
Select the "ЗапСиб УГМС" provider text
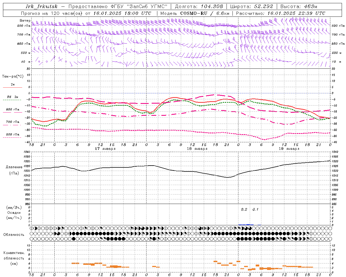[147, 6]
